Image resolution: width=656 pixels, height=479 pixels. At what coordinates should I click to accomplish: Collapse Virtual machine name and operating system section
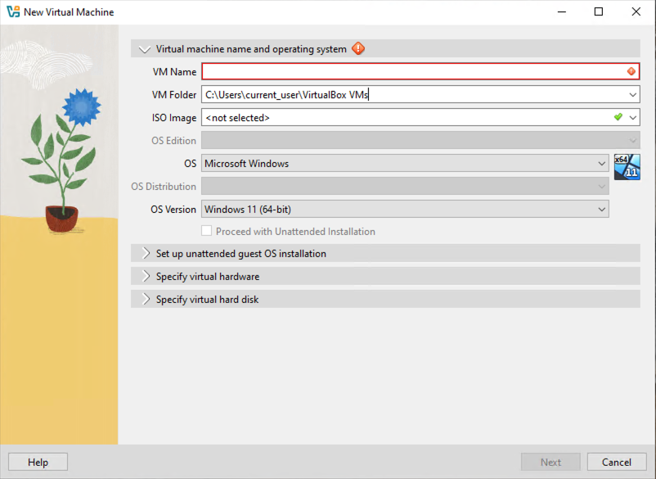coord(144,49)
